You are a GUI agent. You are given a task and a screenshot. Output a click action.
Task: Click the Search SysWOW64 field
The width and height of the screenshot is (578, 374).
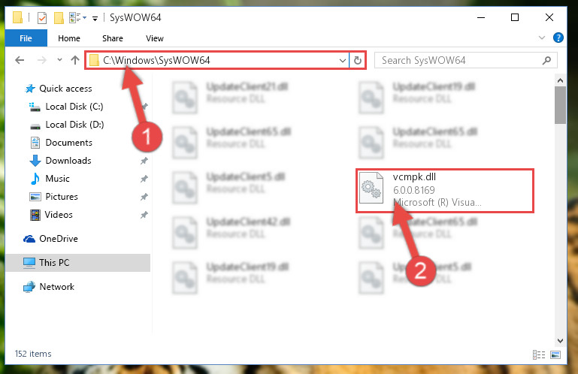point(465,60)
